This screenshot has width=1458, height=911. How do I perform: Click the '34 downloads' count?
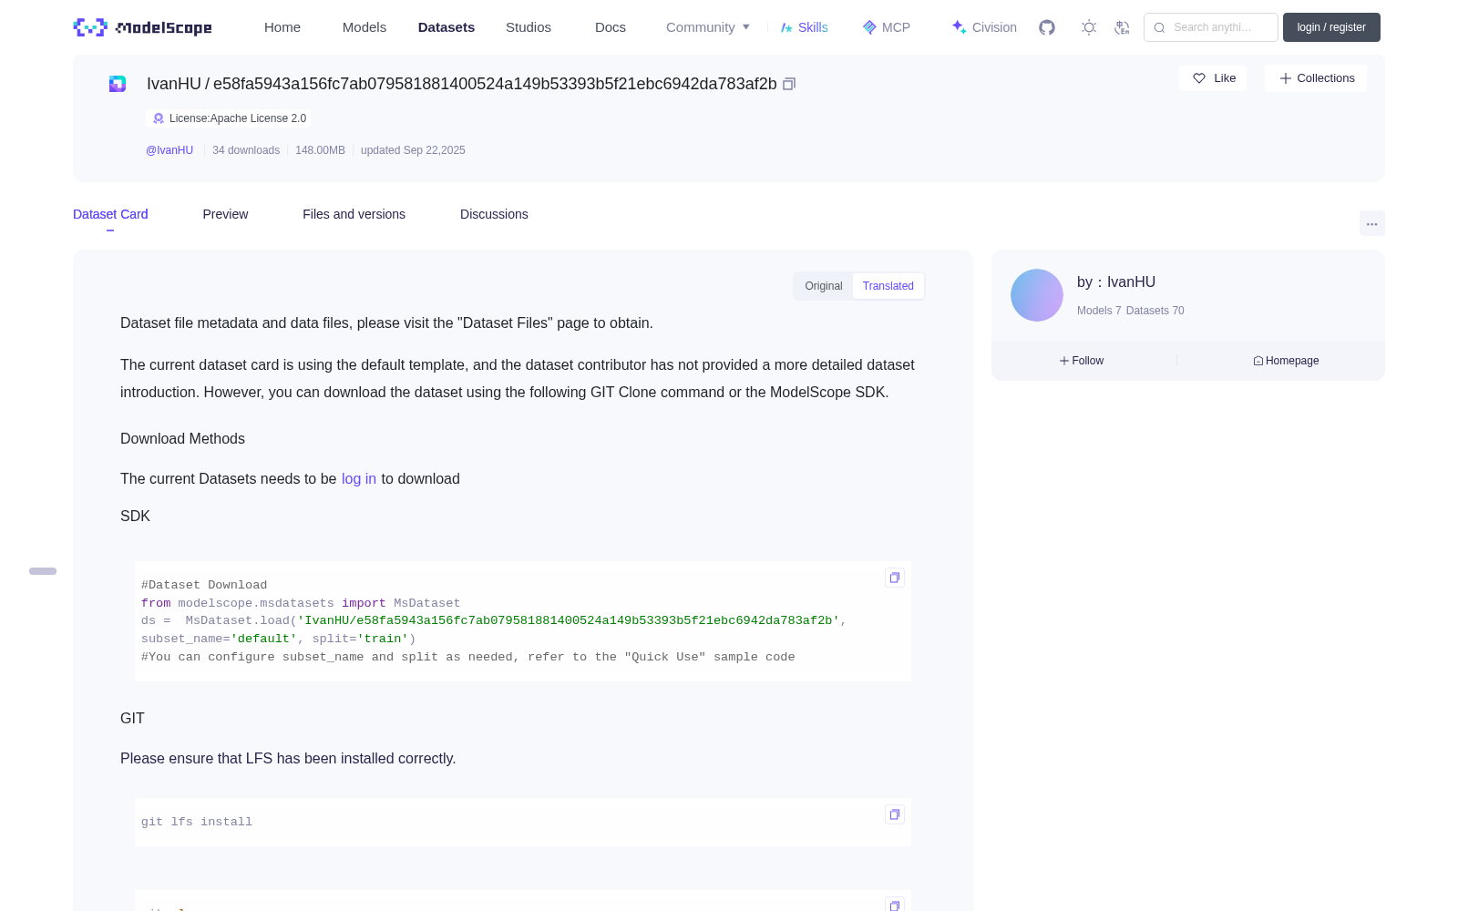click(246, 150)
